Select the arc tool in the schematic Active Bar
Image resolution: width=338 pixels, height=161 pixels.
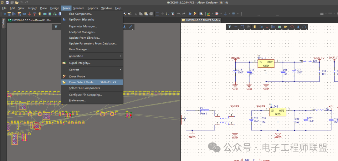point(304,27)
